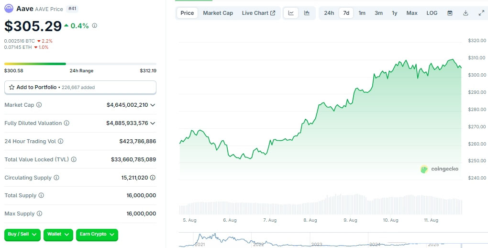The width and height of the screenshot is (488, 248).
Task: Click info icon beside Total Value Locked
Action: point(74,159)
